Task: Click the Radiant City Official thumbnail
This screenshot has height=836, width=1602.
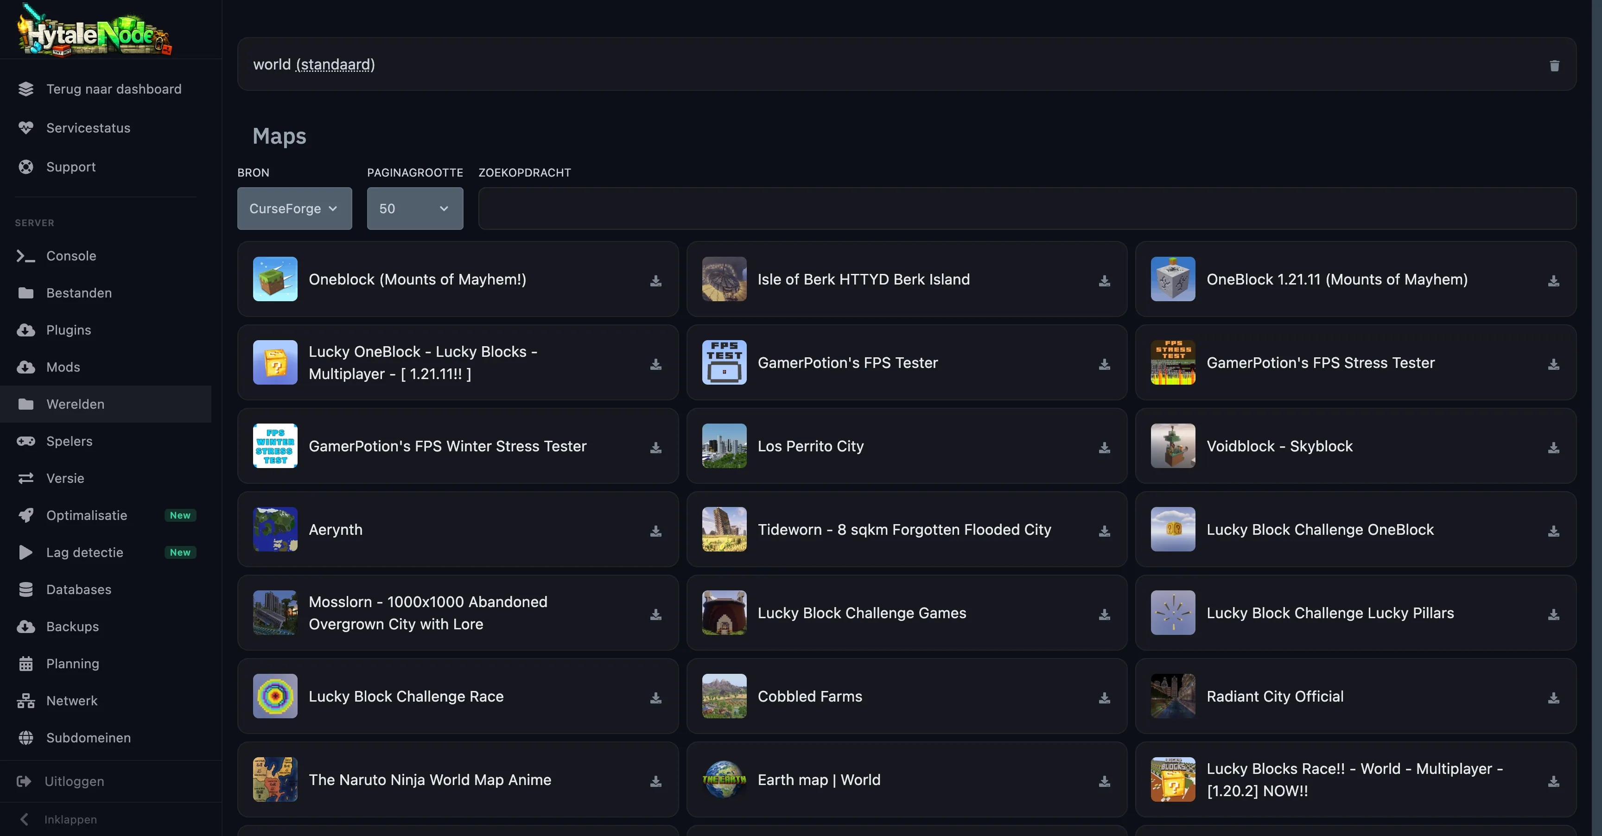Action: click(1173, 696)
